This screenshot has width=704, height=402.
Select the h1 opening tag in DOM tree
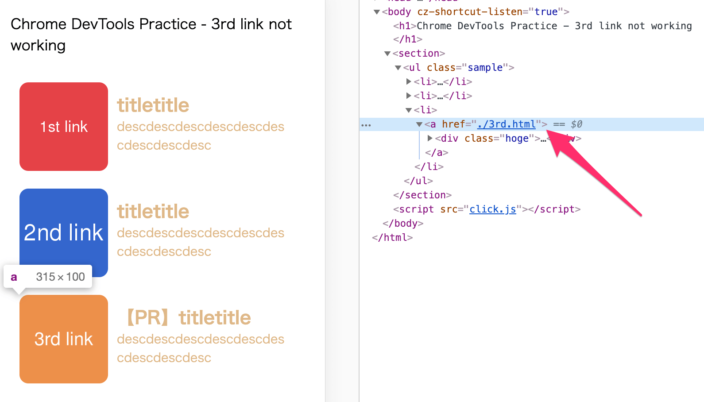click(x=405, y=26)
